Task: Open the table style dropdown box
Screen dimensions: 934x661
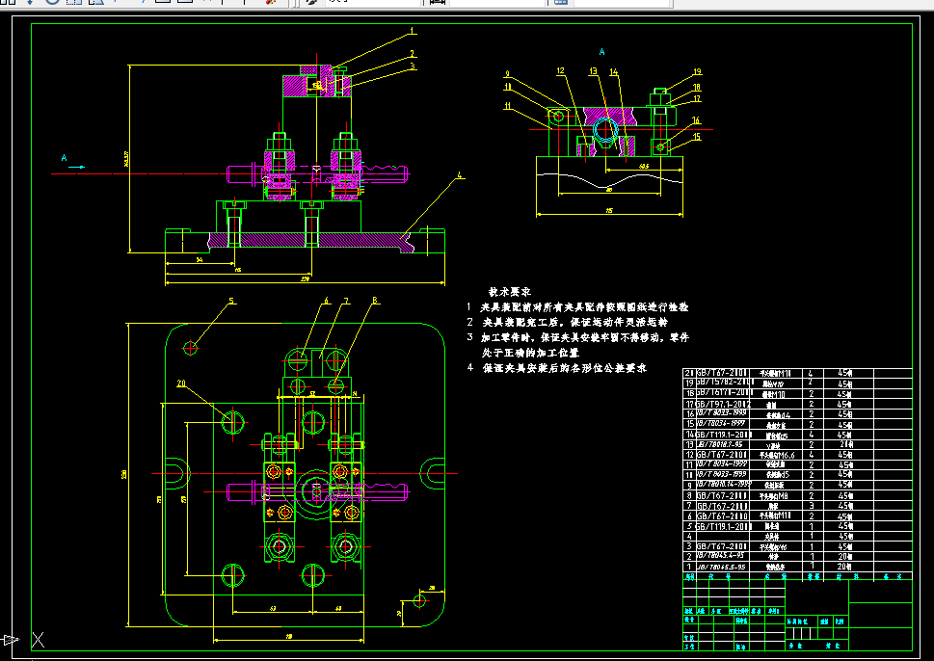Action: pos(623,2)
